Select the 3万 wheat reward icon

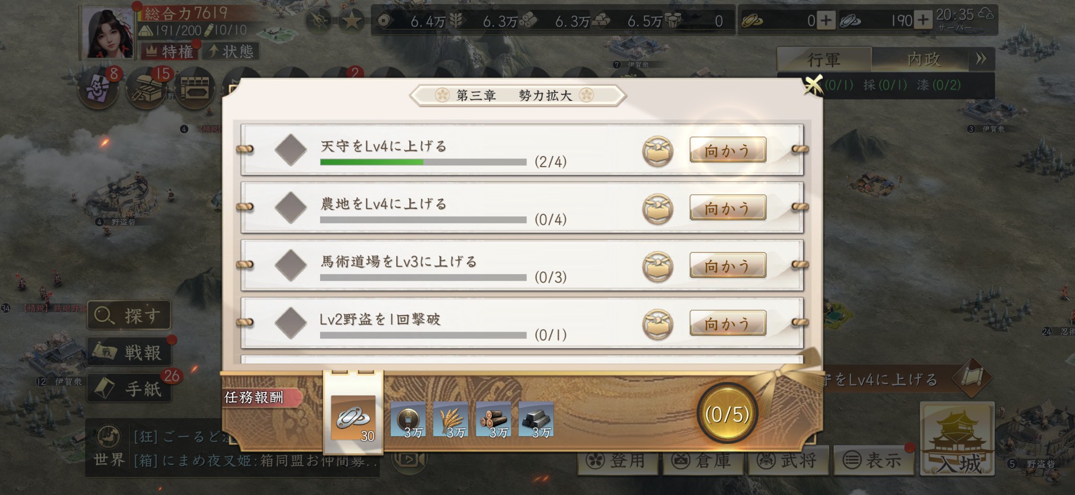coord(450,420)
